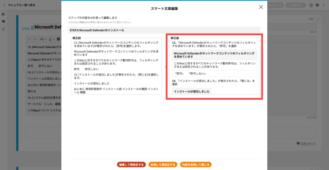
Task: Click the 公開する button in background
Action: (x=295, y=5)
